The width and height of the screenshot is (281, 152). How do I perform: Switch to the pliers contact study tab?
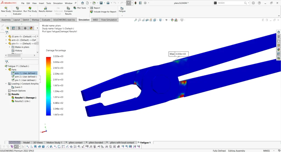(74, 142)
